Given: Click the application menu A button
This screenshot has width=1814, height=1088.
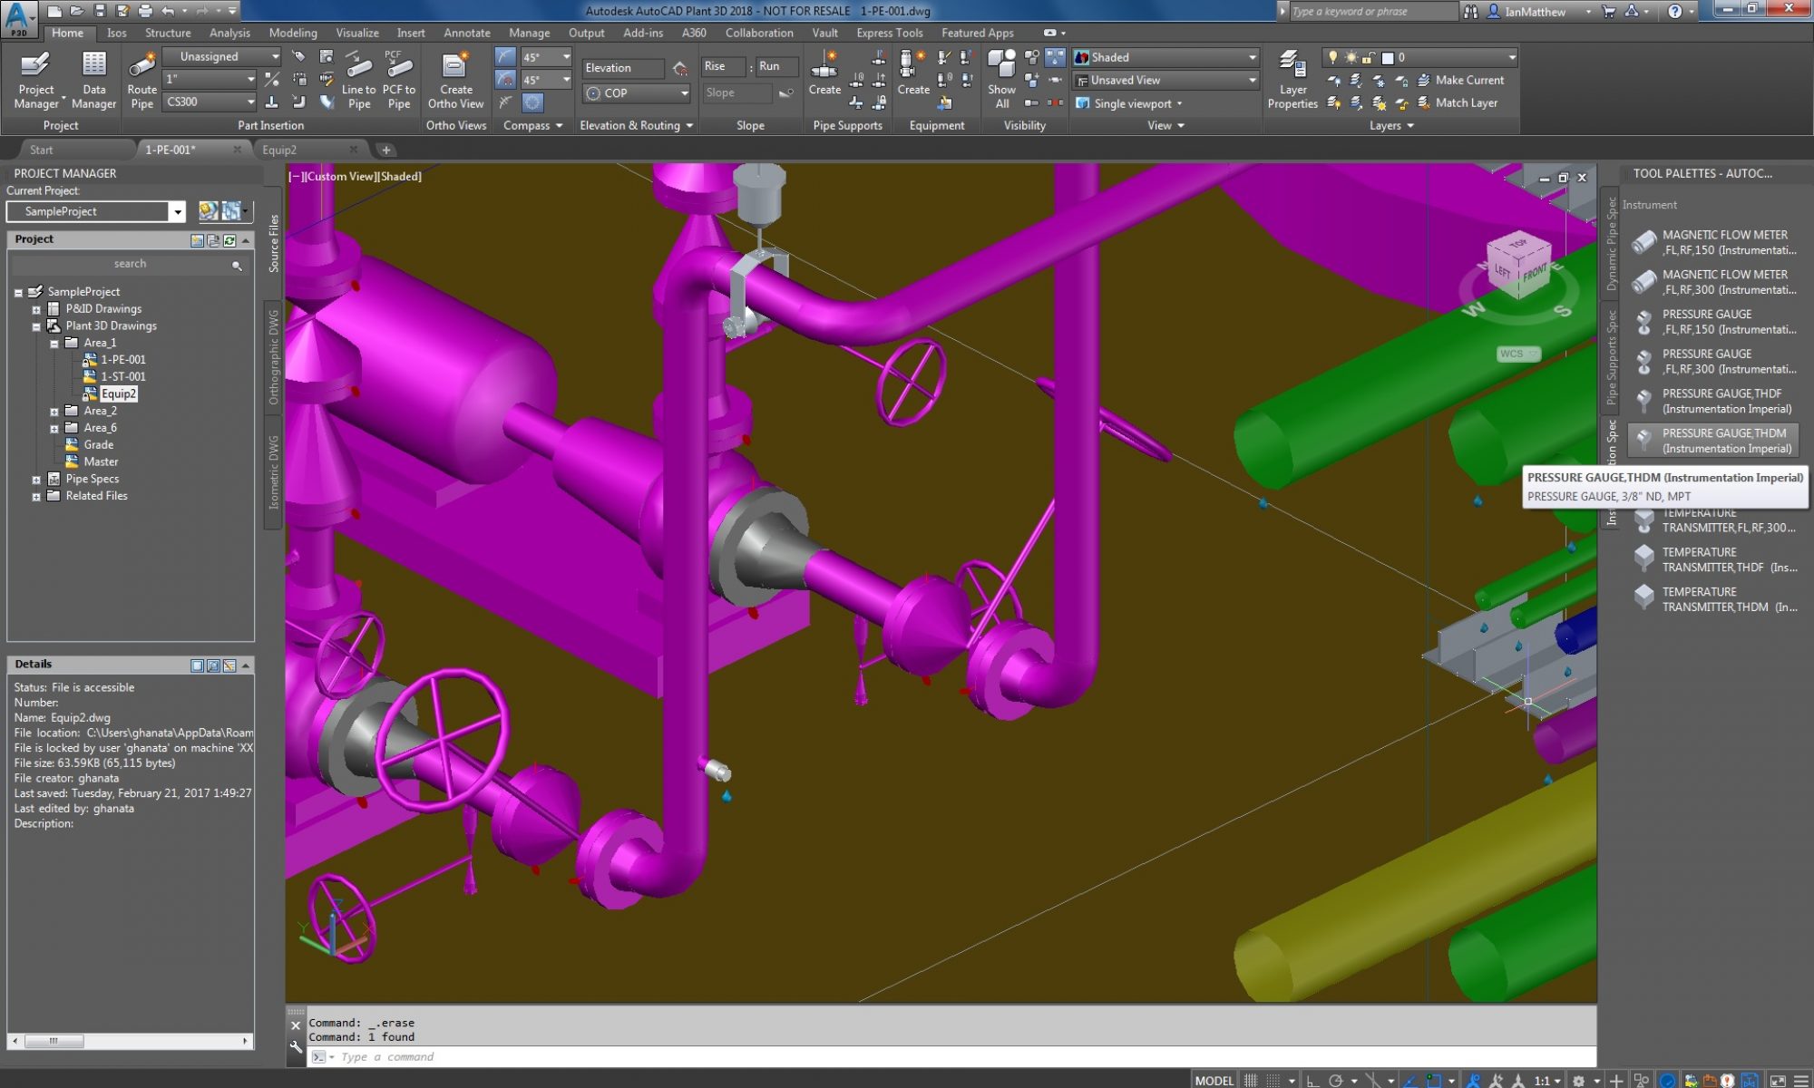Looking at the screenshot, I should (19, 18).
